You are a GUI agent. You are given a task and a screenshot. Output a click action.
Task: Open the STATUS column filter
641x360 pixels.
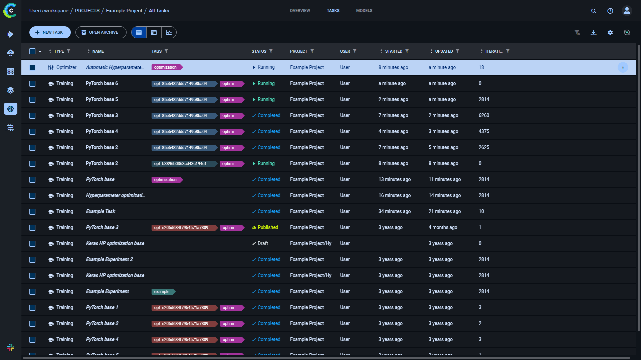[271, 51]
